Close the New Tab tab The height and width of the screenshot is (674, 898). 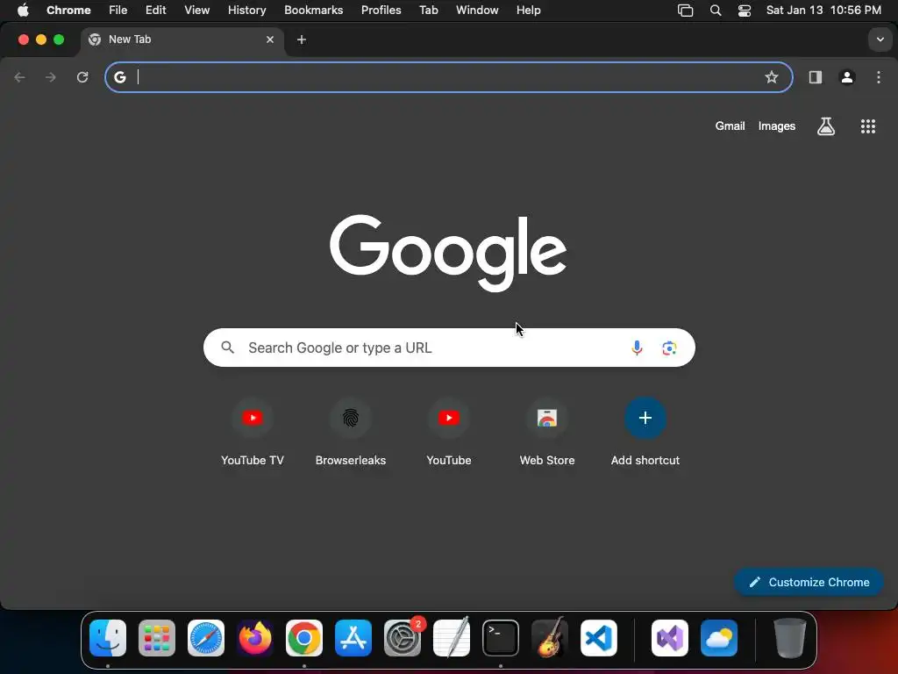pyautogui.click(x=270, y=39)
